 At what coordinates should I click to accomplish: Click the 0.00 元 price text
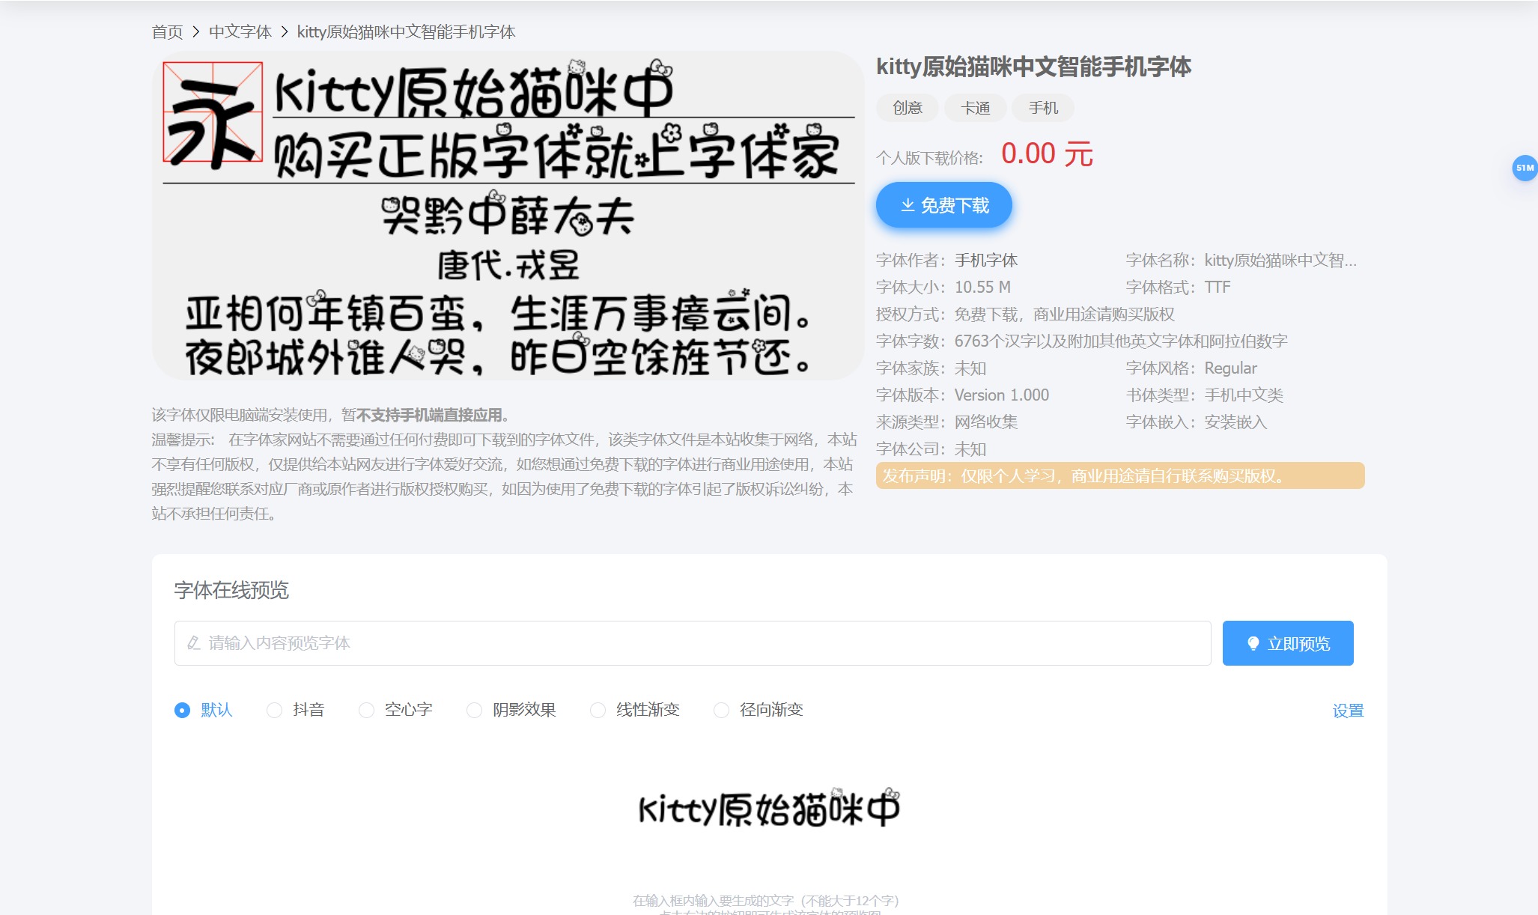click(x=1047, y=154)
